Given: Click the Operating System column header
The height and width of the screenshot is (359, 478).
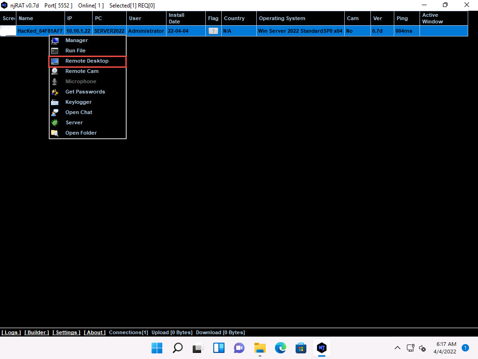Looking at the screenshot, I should click(282, 19).
